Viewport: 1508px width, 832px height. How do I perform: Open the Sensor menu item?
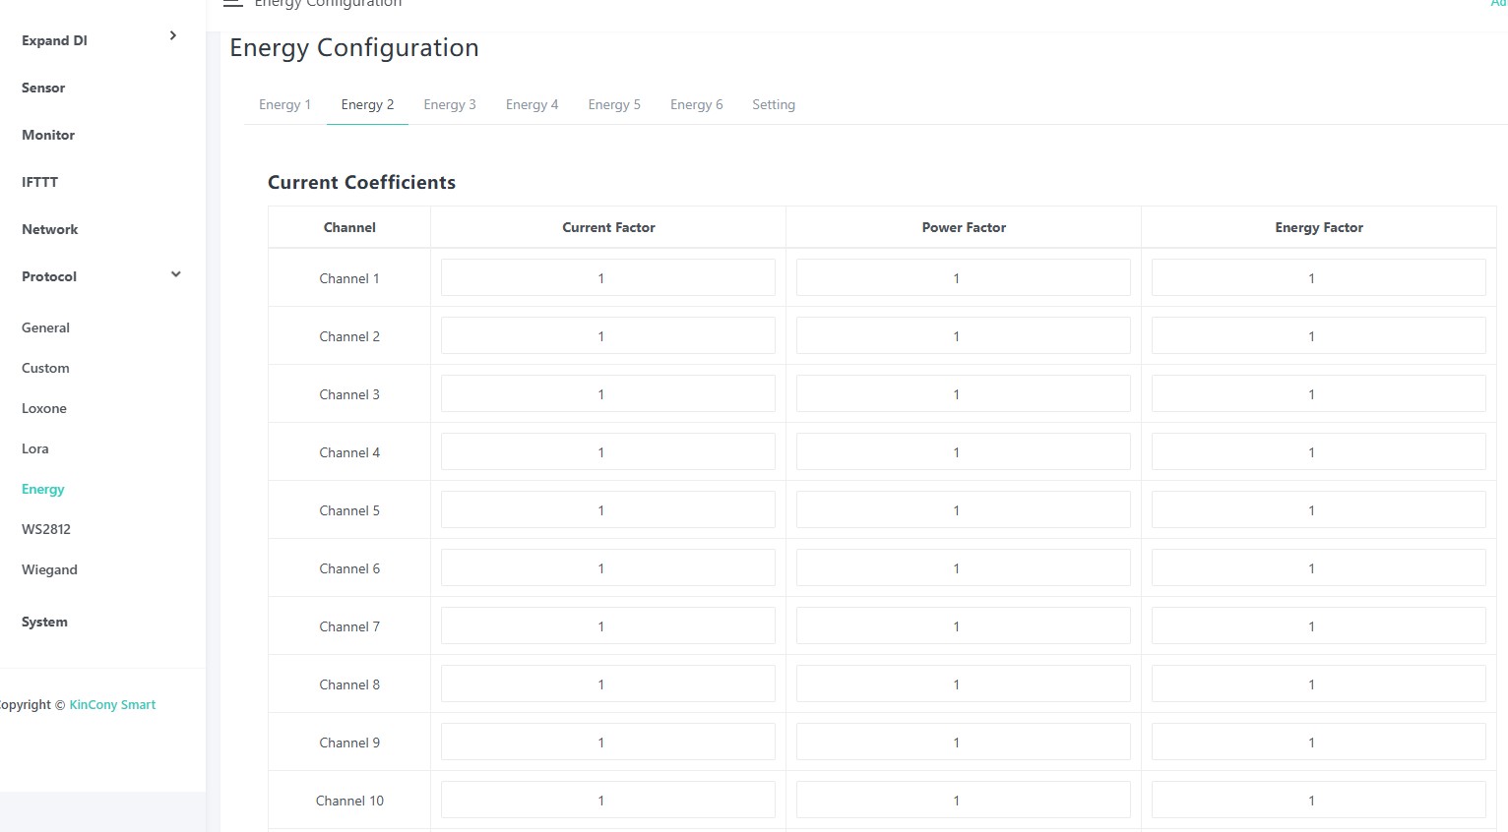(x=43, y=88)
